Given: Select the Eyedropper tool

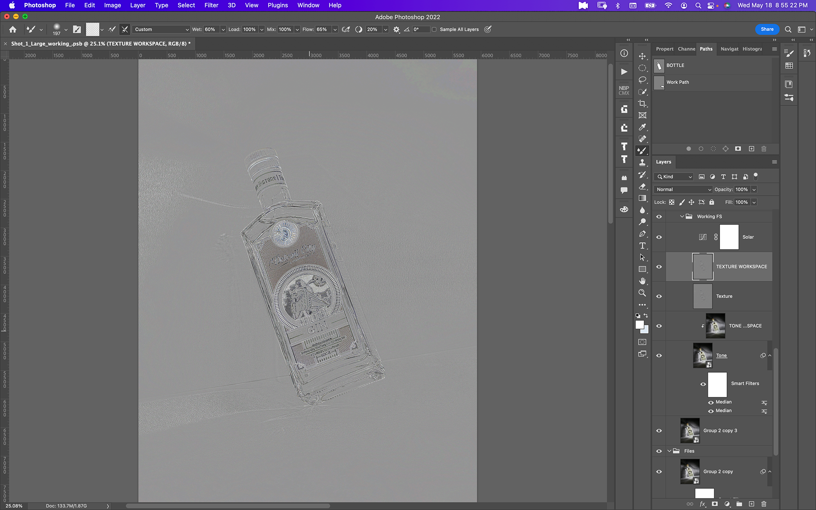Looking at the screenshot, I should (642, 127).
